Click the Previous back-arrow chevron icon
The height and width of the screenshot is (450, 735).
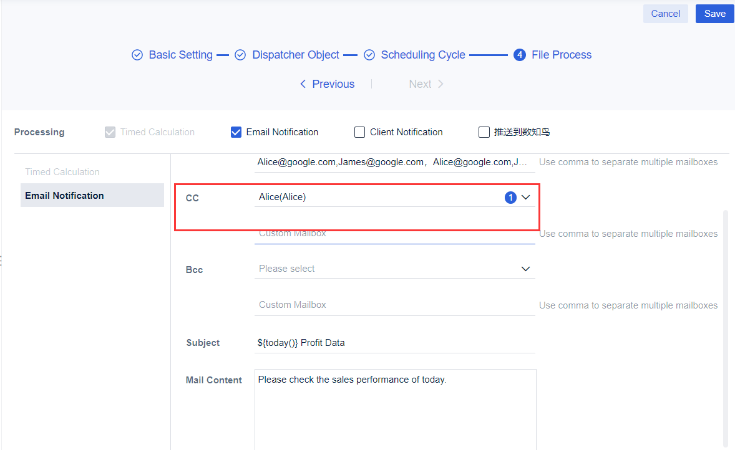point(303,84)
